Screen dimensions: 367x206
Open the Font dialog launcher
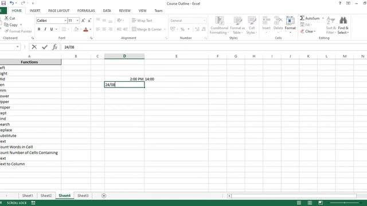[x=91, y=38]
